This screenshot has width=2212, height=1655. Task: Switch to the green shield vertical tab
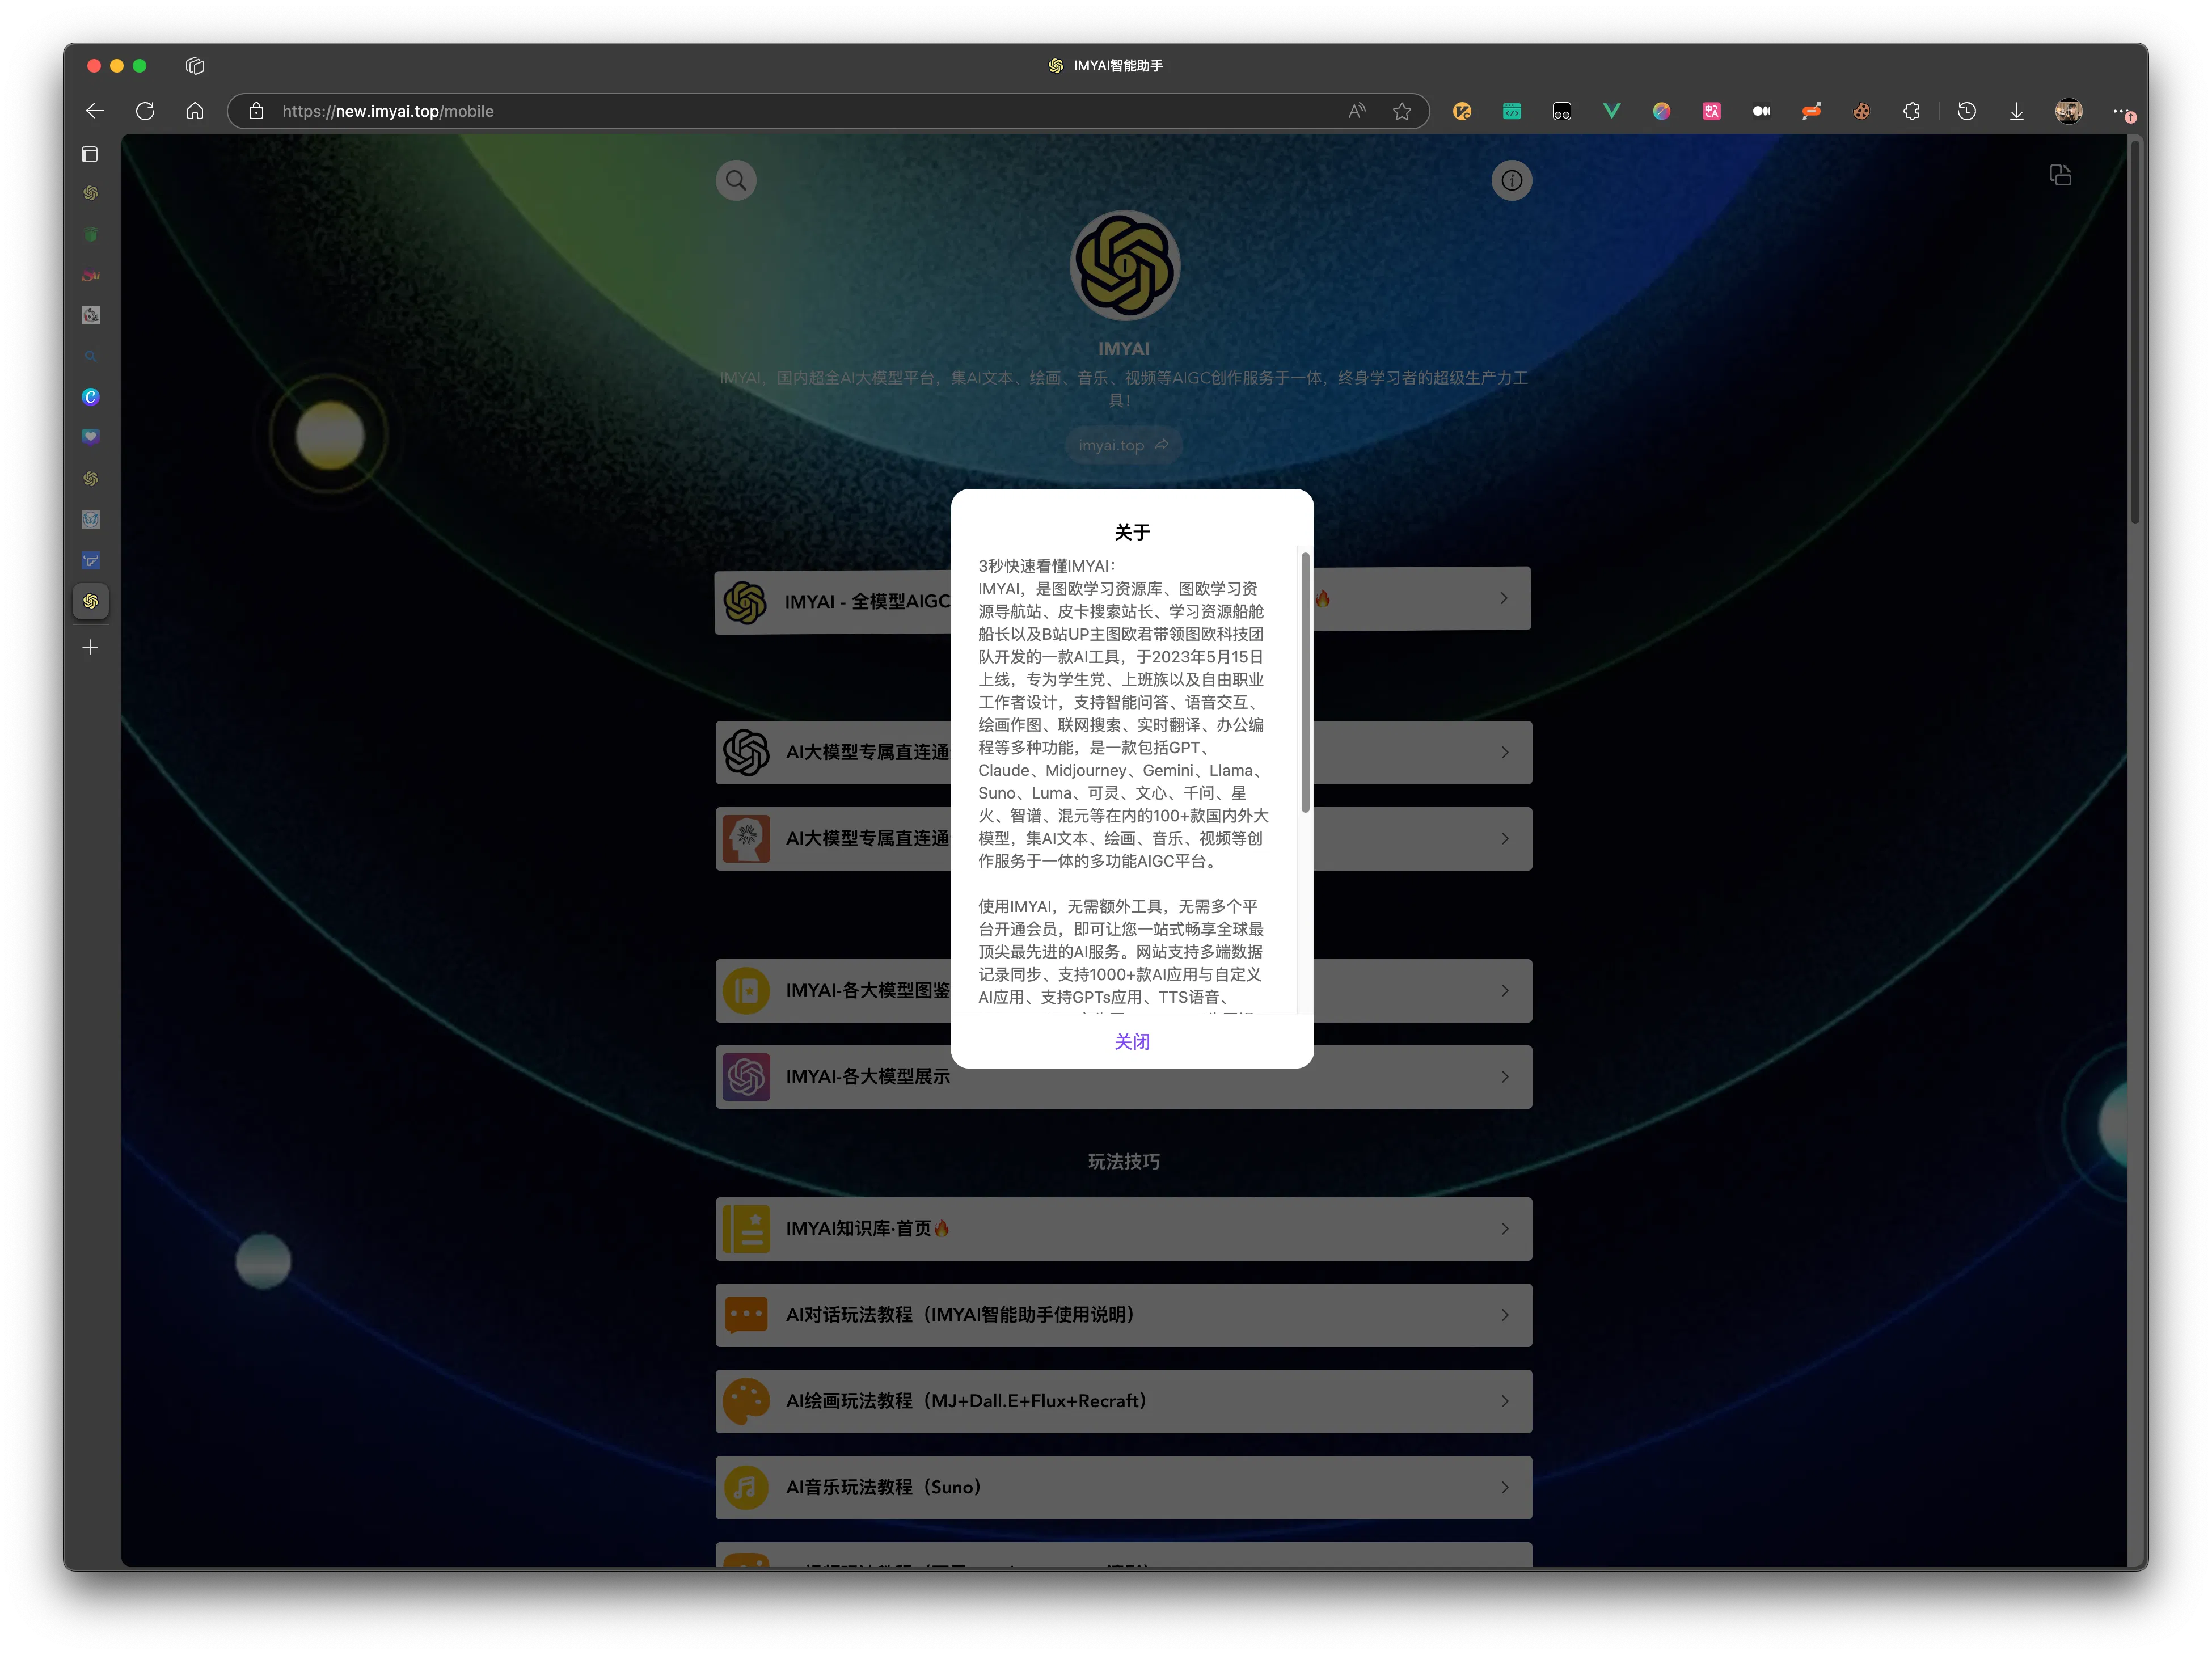(x=91, y=234)
